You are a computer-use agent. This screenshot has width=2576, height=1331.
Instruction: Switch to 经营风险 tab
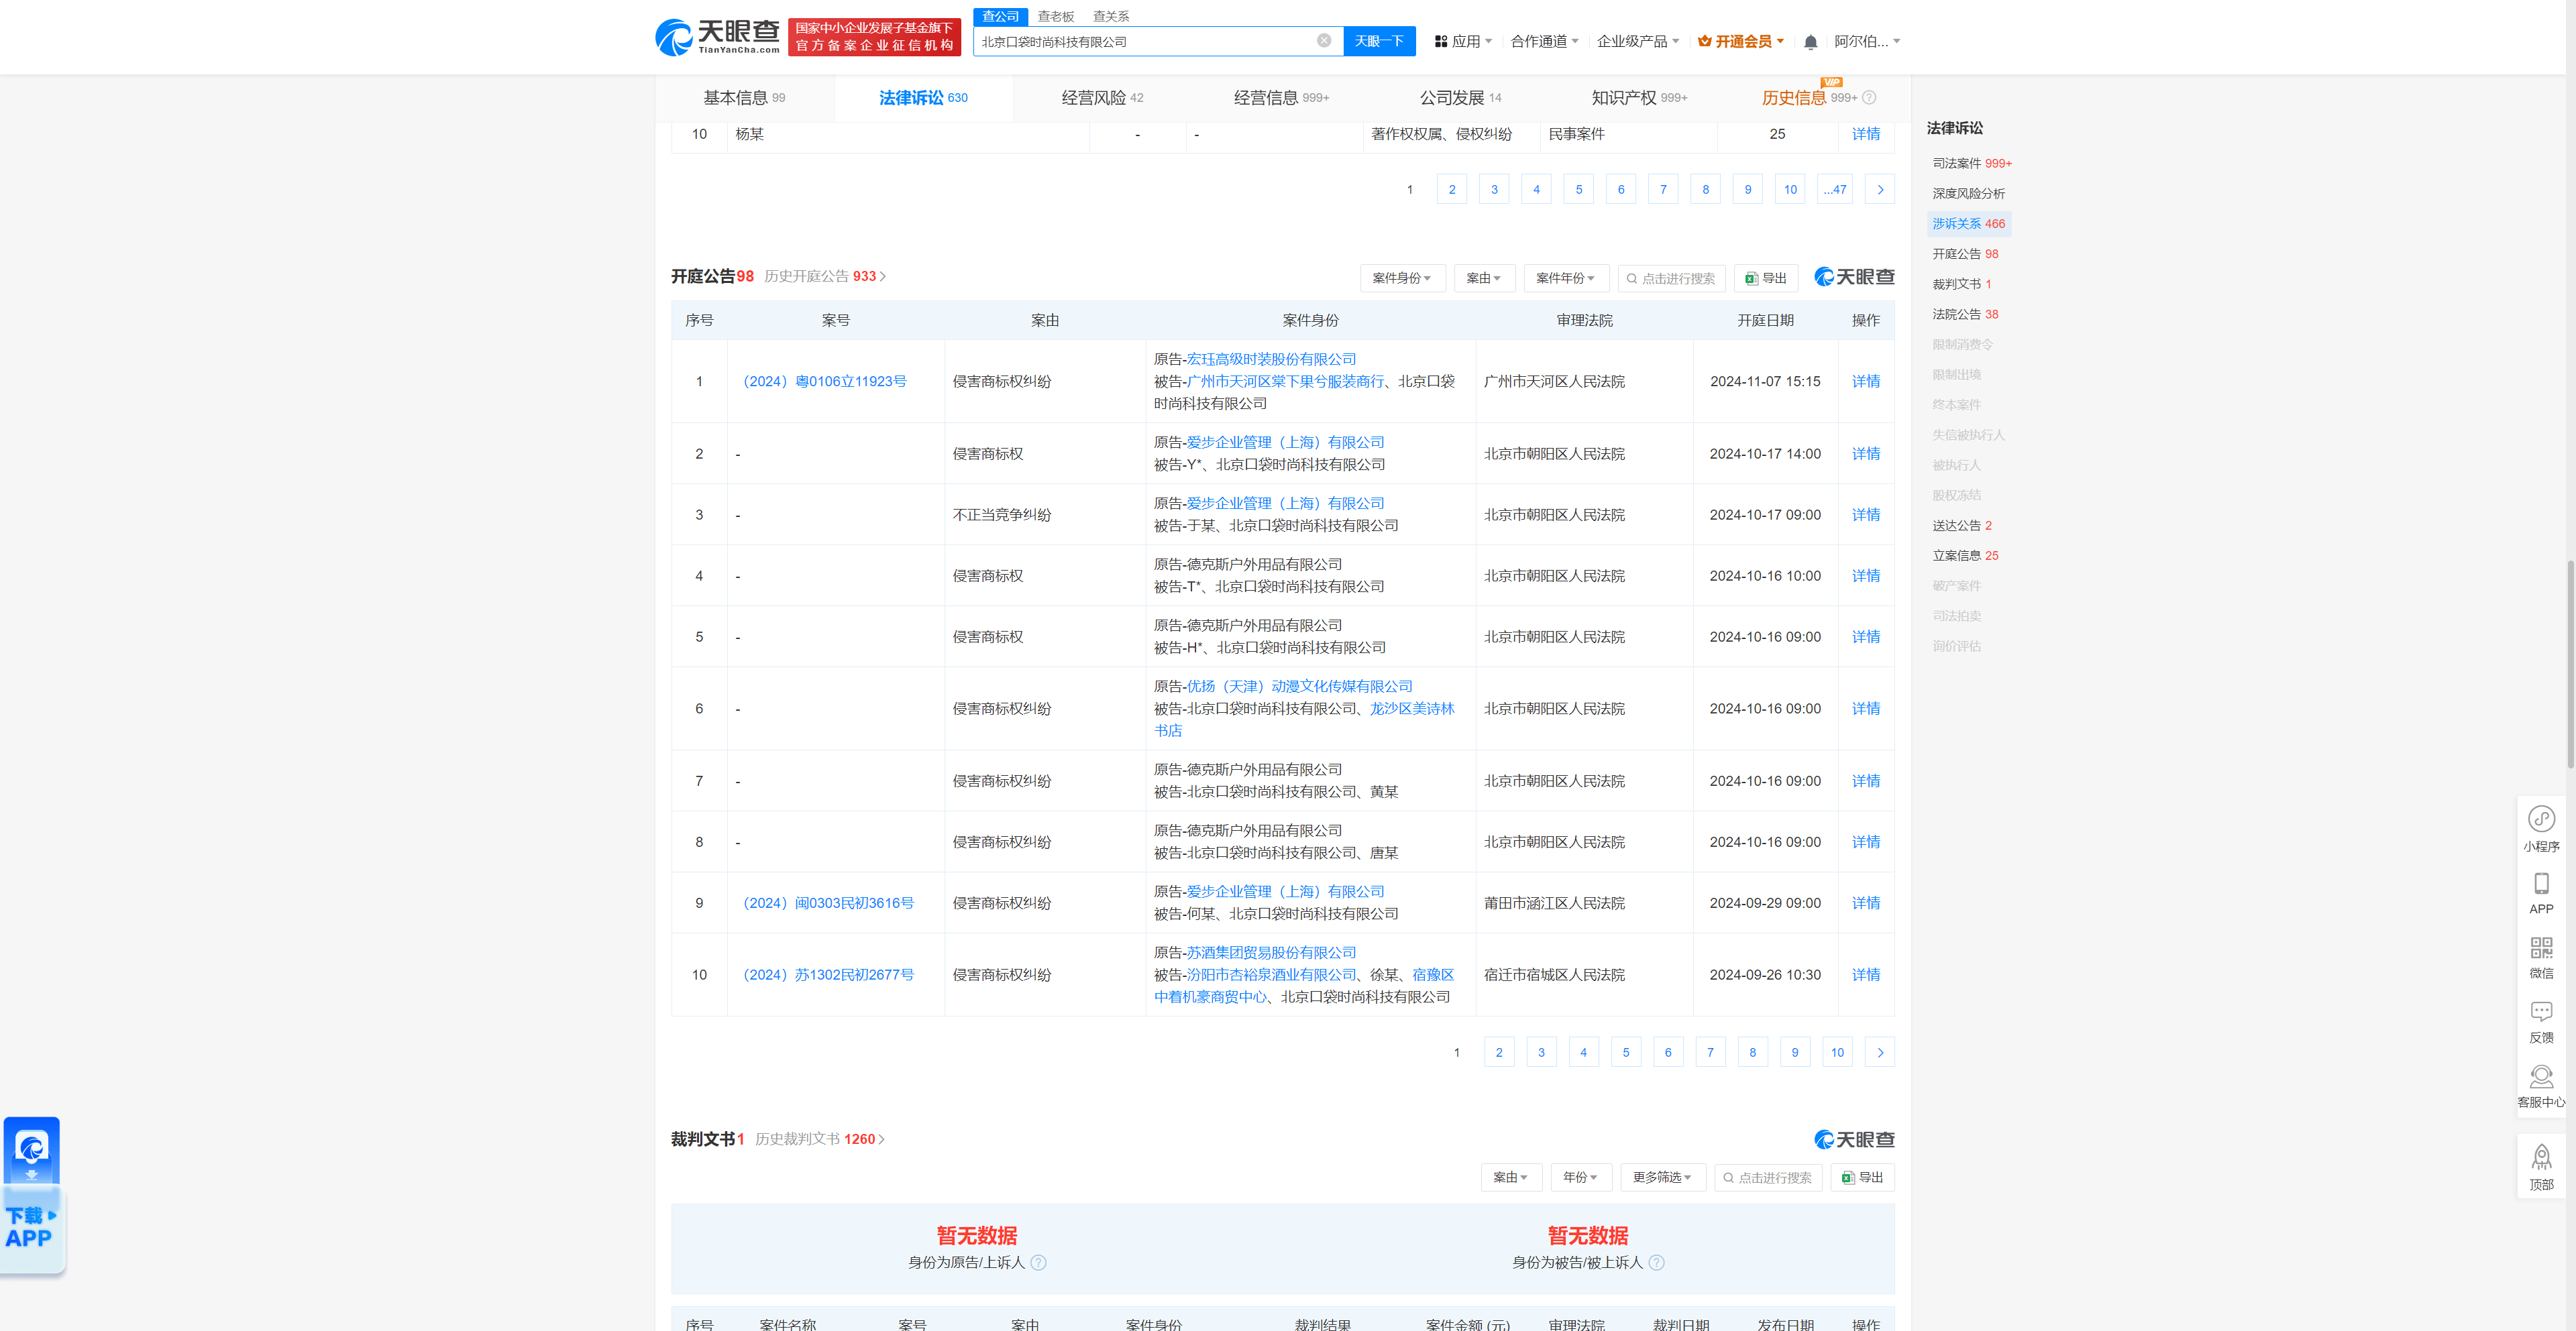coord(1102,97)
